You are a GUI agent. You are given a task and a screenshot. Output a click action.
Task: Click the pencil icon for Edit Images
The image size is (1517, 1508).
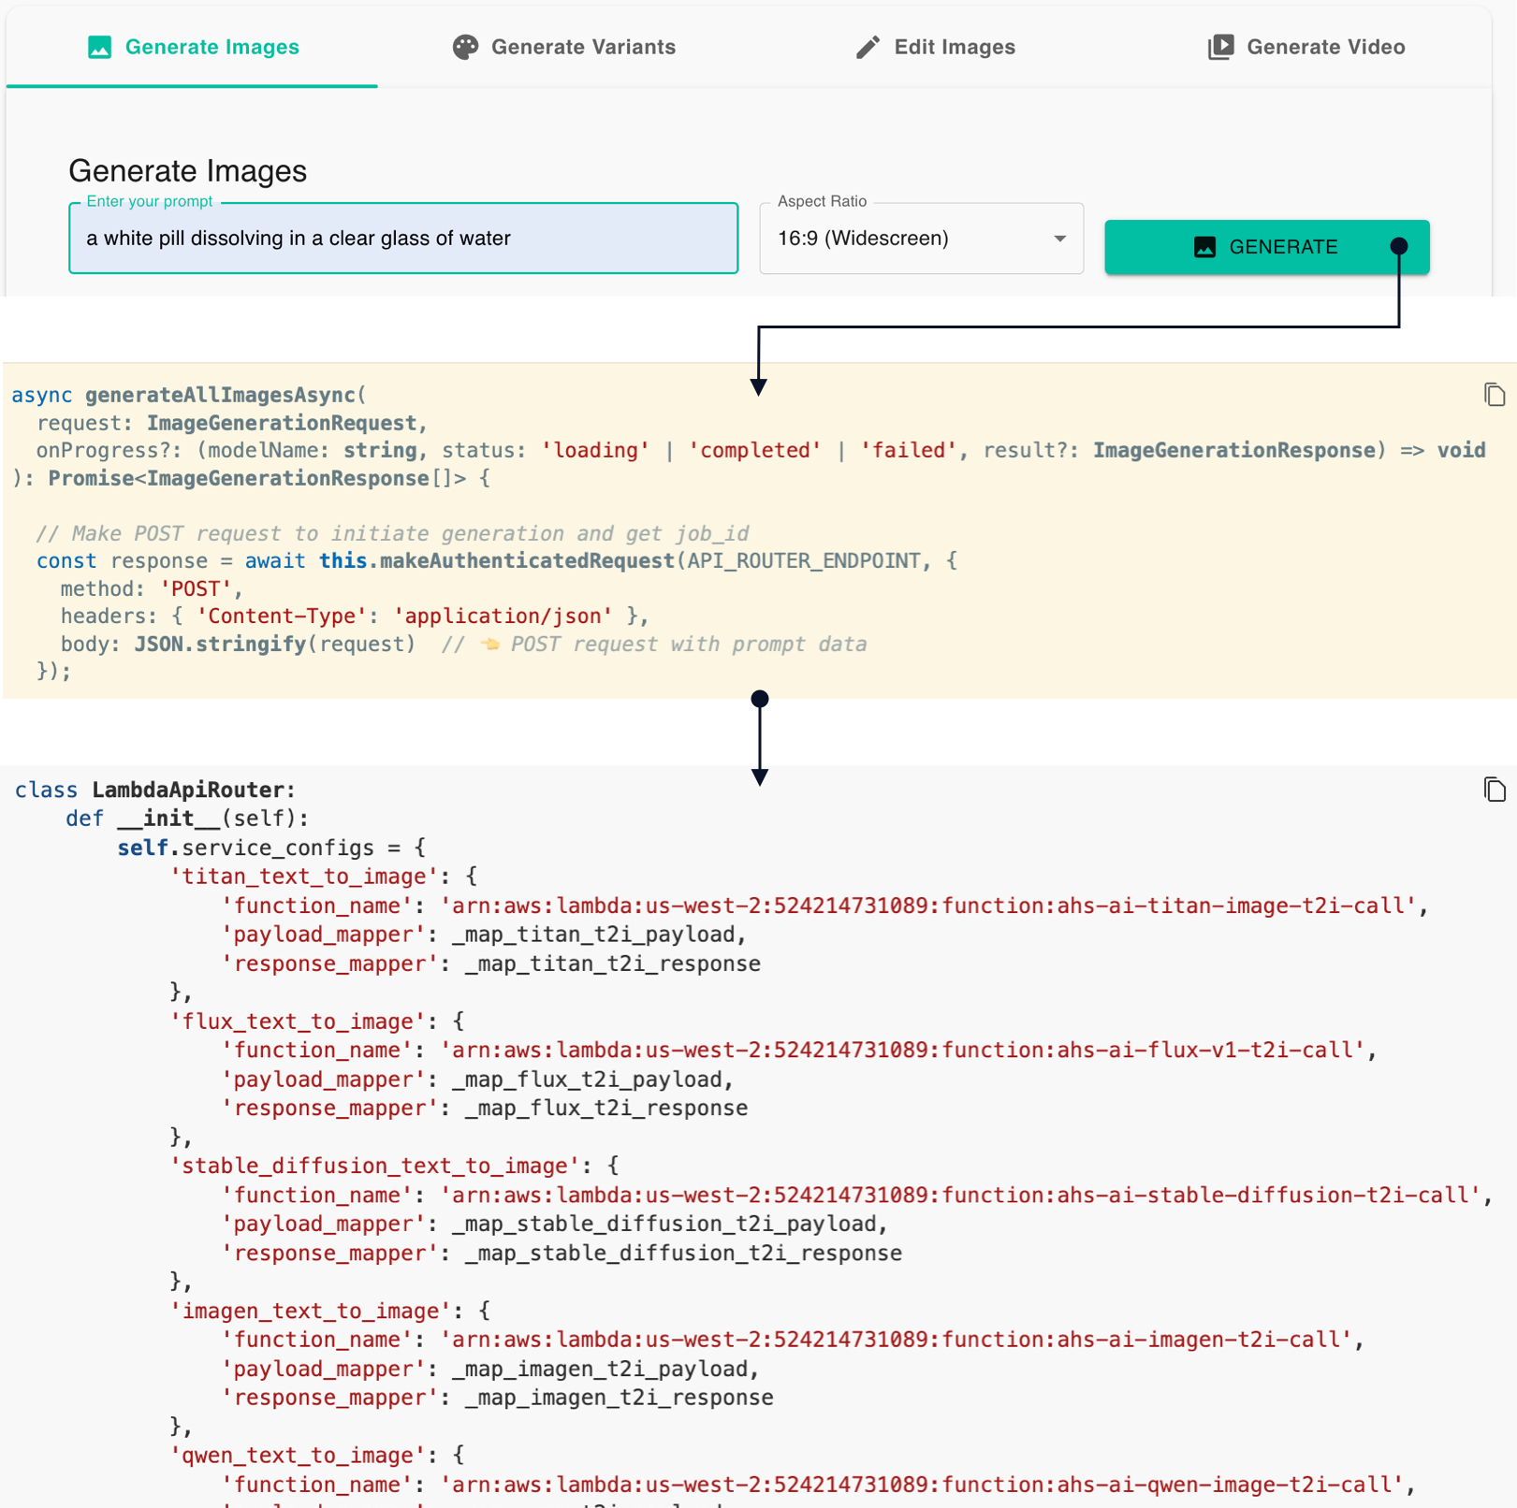[x=868, y=47]
